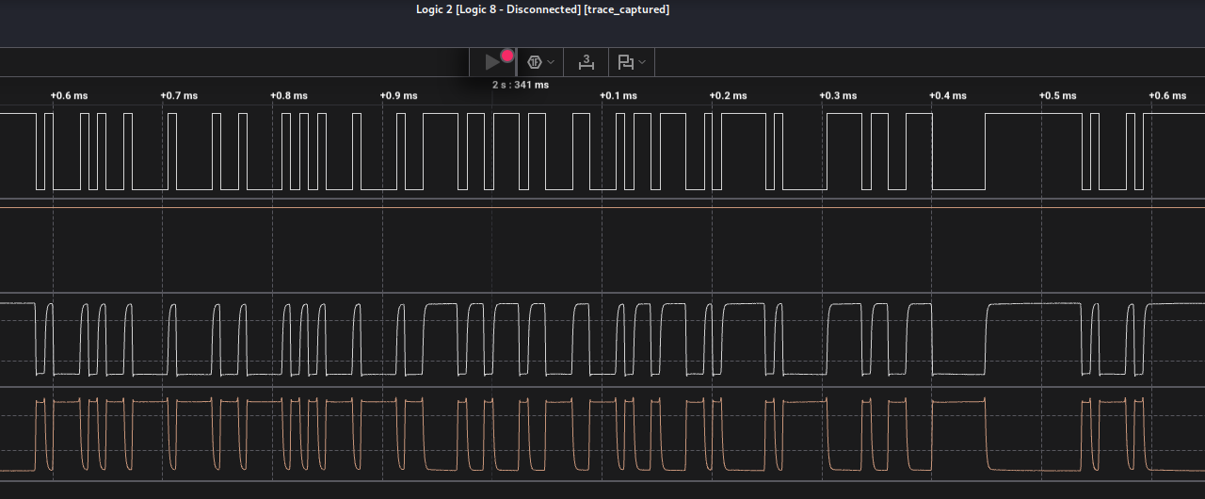Click the orange analog waveform trace
Viewport: 1205px width, 499px height.
tap(602, 434)
